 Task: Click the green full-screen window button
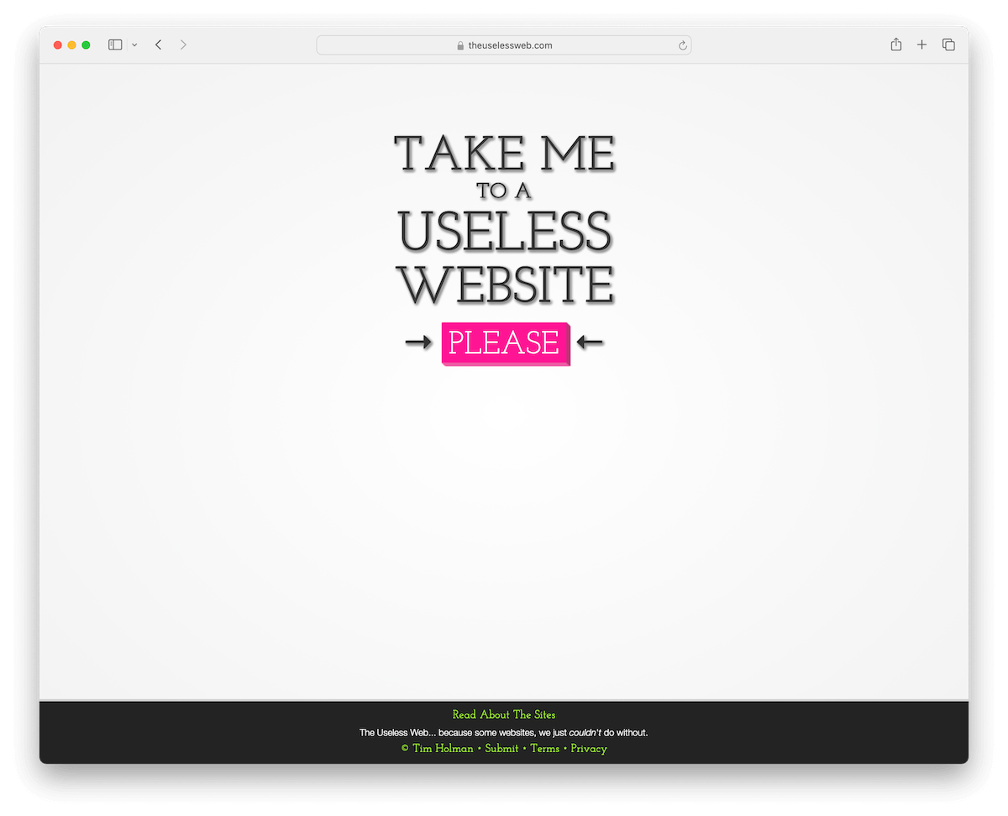tap(86, 45)
